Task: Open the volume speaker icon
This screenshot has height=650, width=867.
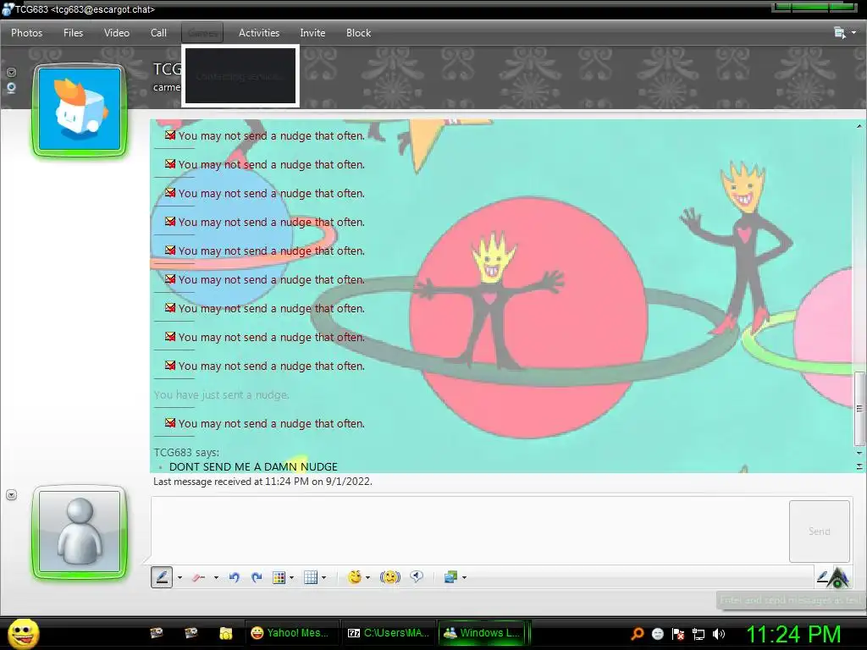Action: click(x=719, y=633)
